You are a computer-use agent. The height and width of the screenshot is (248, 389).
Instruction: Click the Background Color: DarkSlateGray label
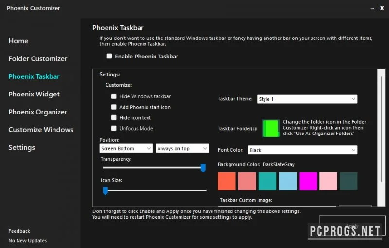[x=256, y=164]
